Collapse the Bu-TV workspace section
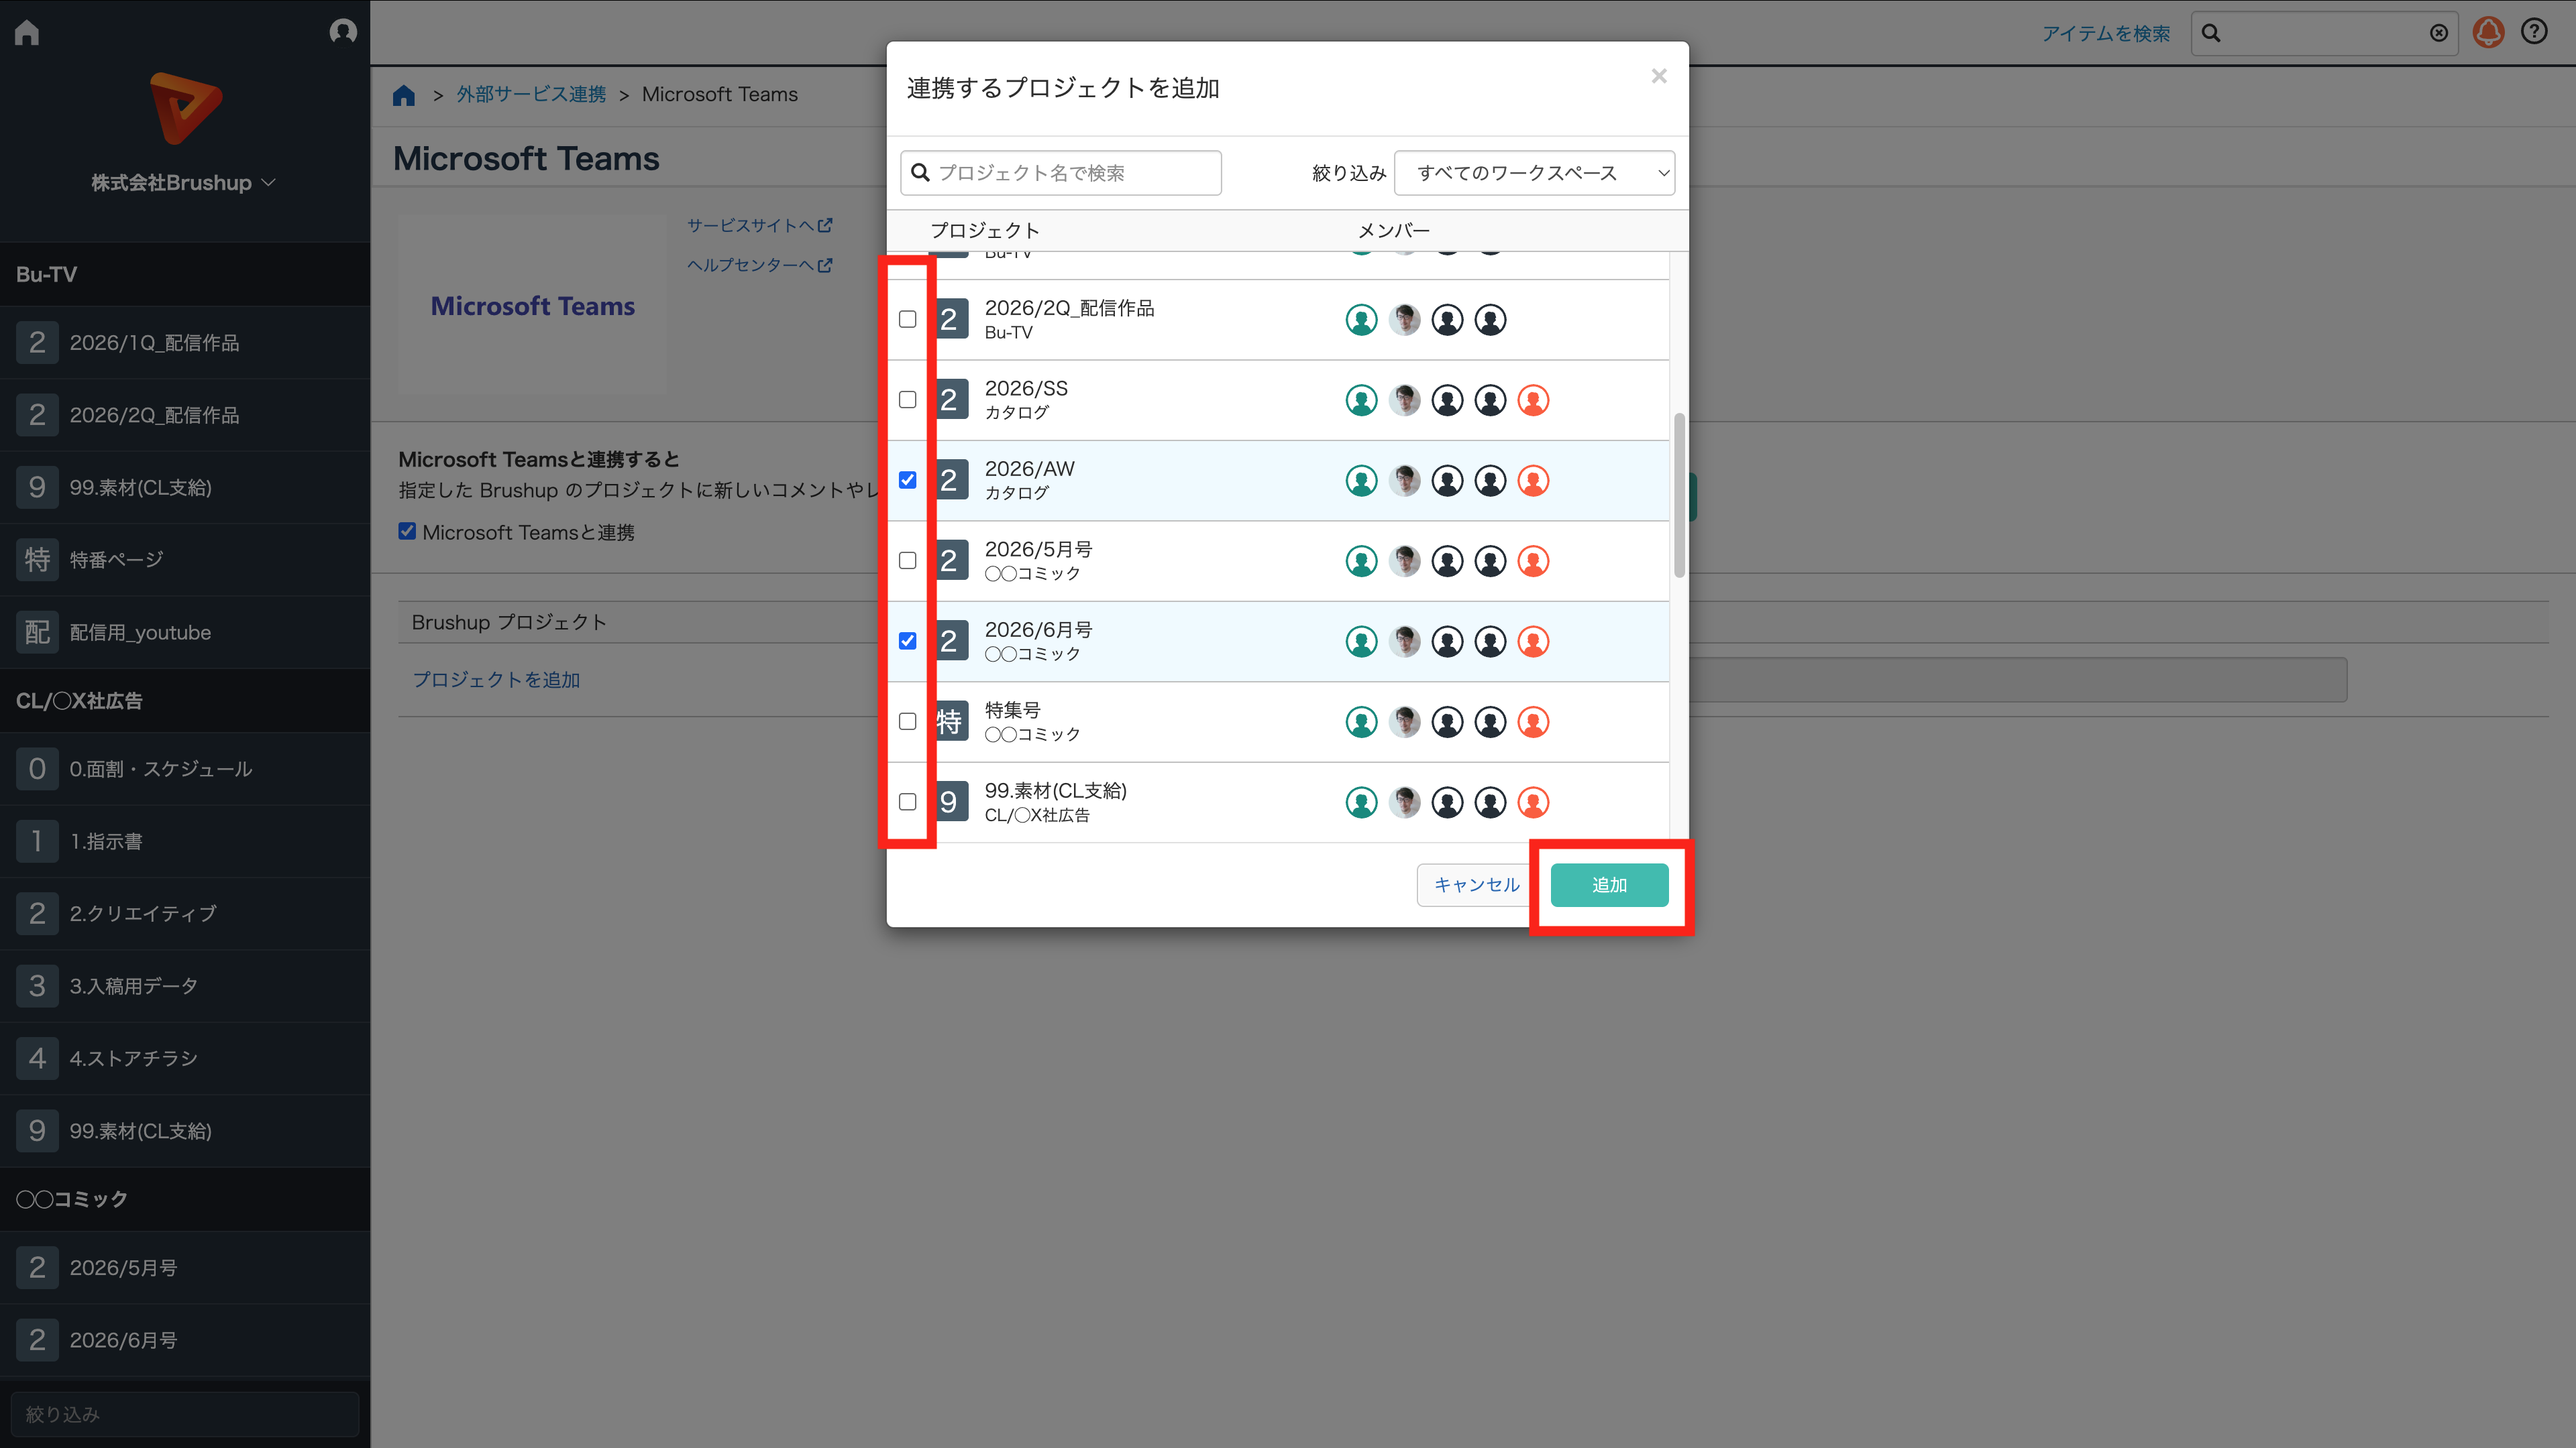2576x1448 pixels. (x=185, y=274)
